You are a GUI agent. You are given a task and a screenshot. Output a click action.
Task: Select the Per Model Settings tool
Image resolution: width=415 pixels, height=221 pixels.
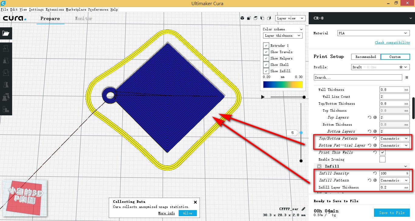pos(6,97)
